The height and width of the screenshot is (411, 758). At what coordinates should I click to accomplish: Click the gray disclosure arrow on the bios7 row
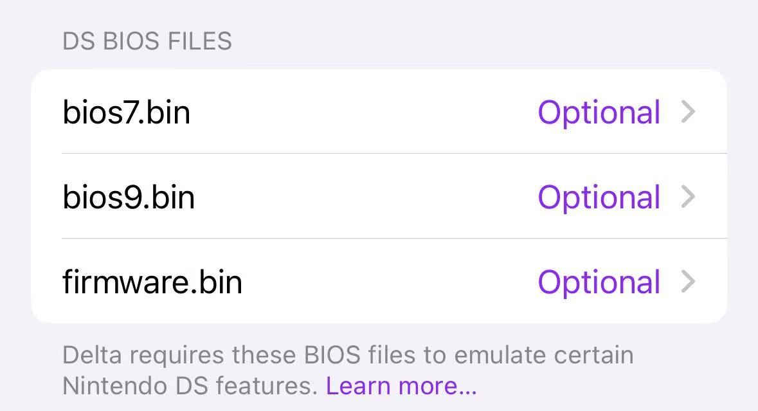point(688,113)
